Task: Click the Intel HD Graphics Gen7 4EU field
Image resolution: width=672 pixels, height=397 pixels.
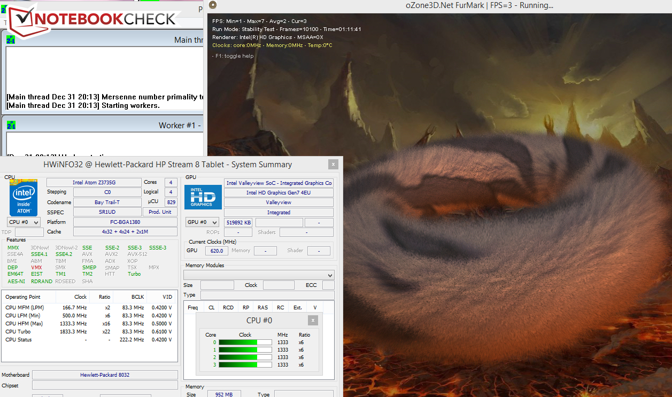Action: pyautogui.click(x=279, y=192)
